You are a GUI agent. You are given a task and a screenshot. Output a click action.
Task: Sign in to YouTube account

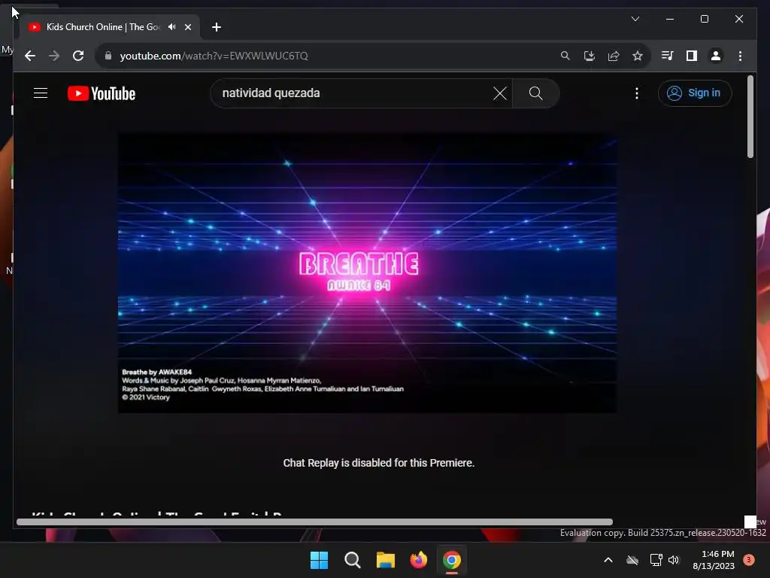[x=695, y=93]
